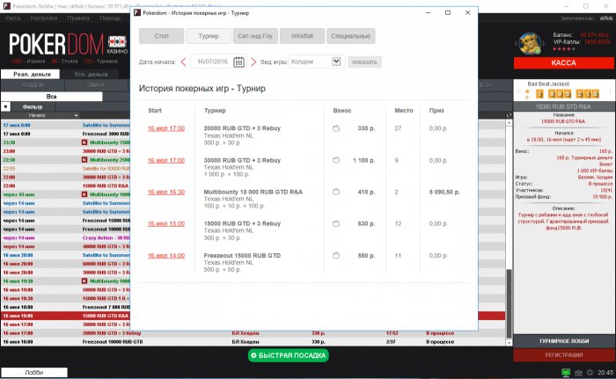The height and width of the screenshot is (379, 616).
Task: Click the knockout icon in the 19:30 row
Action: coord(84,281)
